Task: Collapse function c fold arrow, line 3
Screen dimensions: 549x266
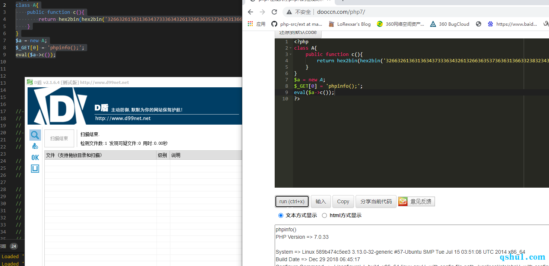Action: pyautogui.click(x=291, y=54)
